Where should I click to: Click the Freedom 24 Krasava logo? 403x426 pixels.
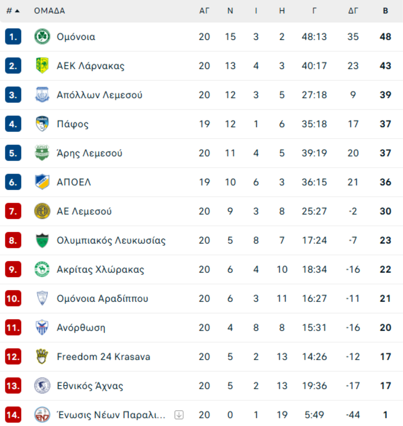click(42, 357)
